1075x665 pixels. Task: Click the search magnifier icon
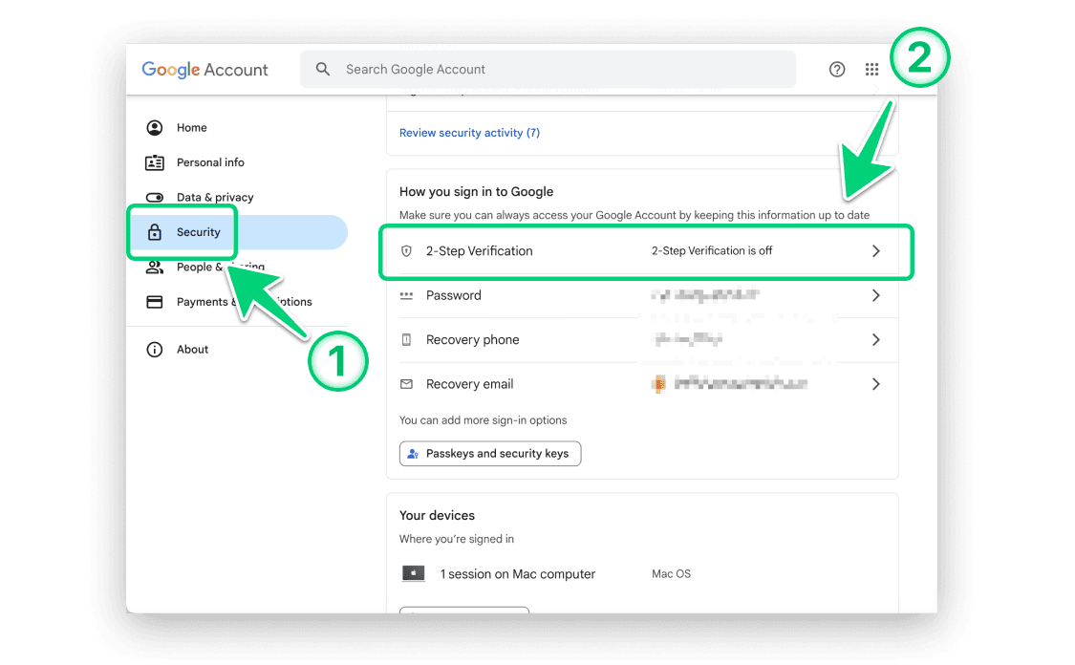click(x=323, y=70)
